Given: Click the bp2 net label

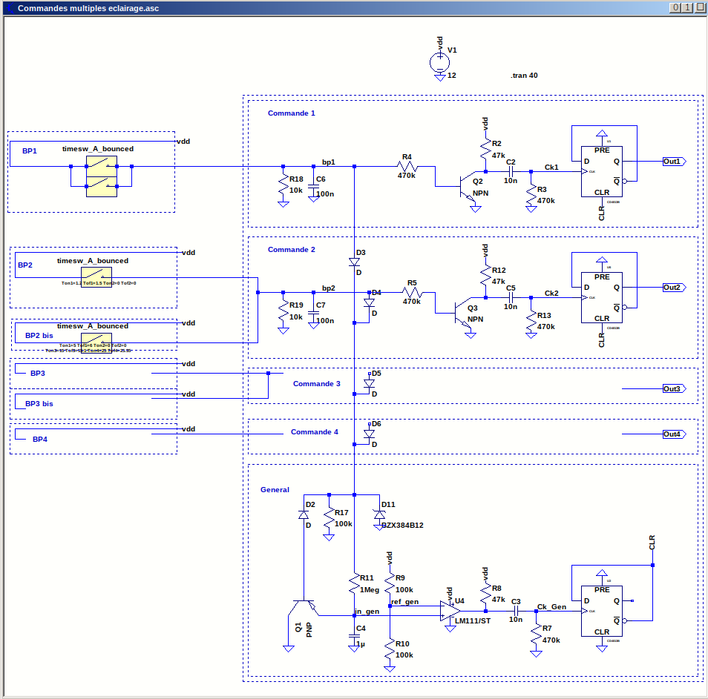Looking at the screenshot, I should [x=328, y=288].
